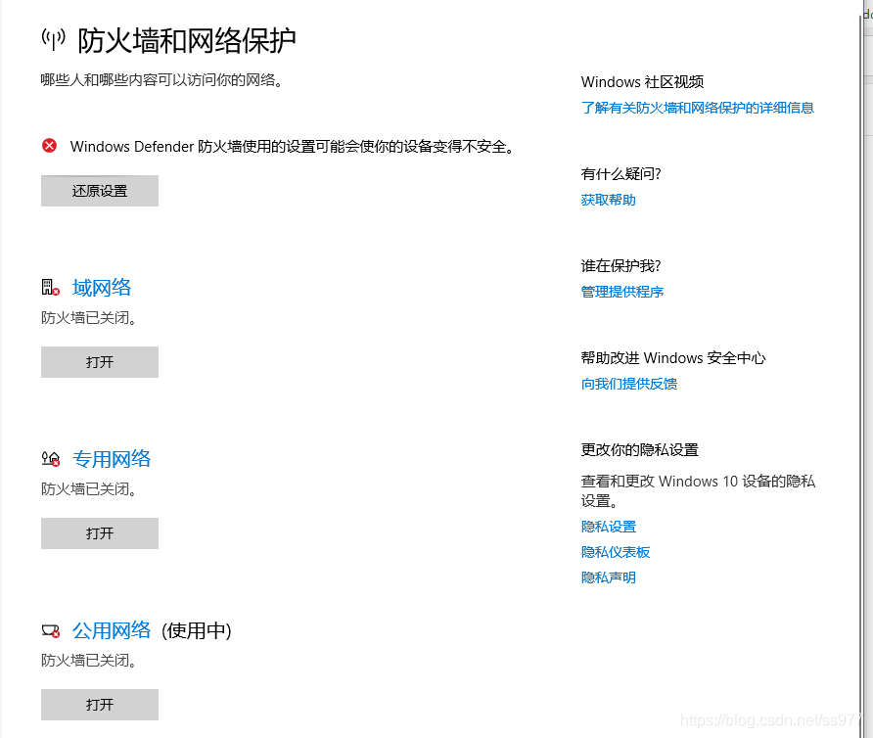873x738 pixels.
Task: Open the 域网络 link
Action: pos(102,288)
